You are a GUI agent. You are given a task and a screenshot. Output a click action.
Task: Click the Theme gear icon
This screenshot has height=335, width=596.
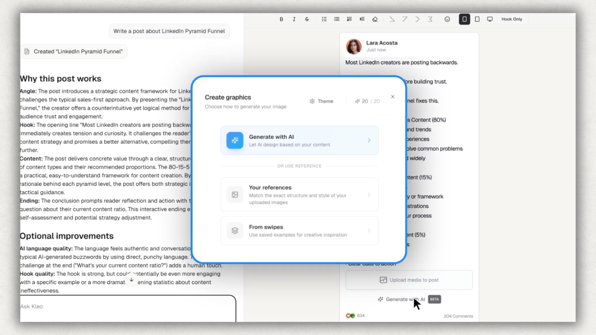coord(312,101)
